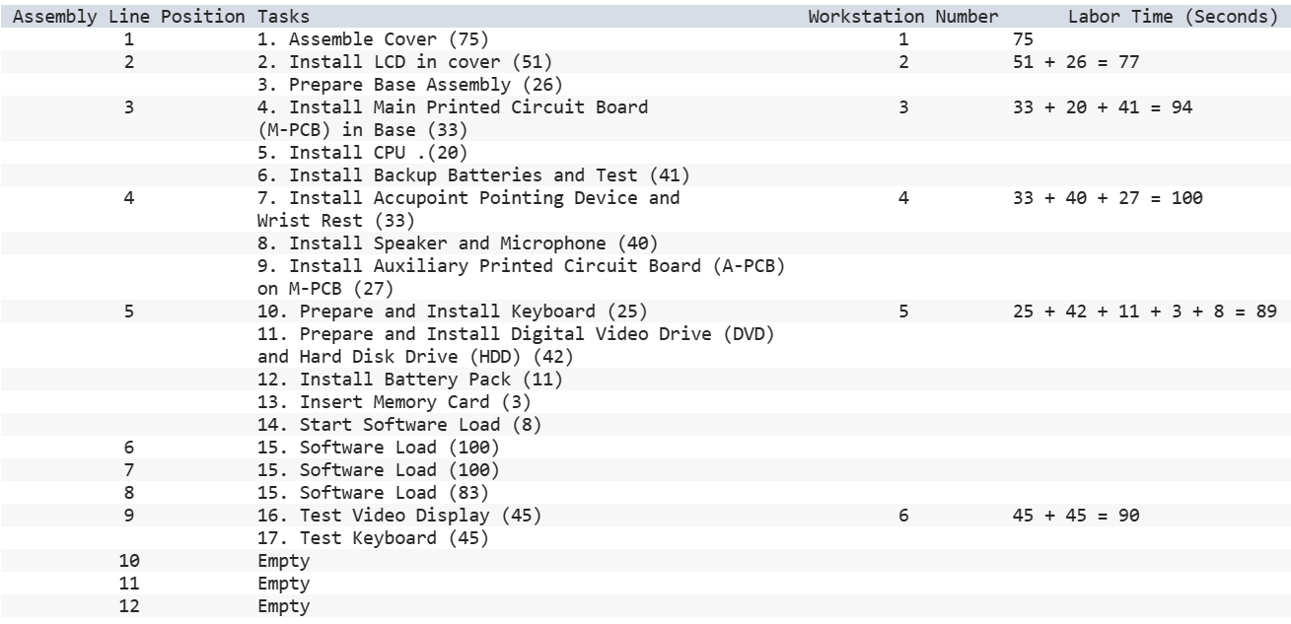Screen dimensions: 1291x624
Task: Click assembly line position '10' cell
Action: [x=129, y=562]
